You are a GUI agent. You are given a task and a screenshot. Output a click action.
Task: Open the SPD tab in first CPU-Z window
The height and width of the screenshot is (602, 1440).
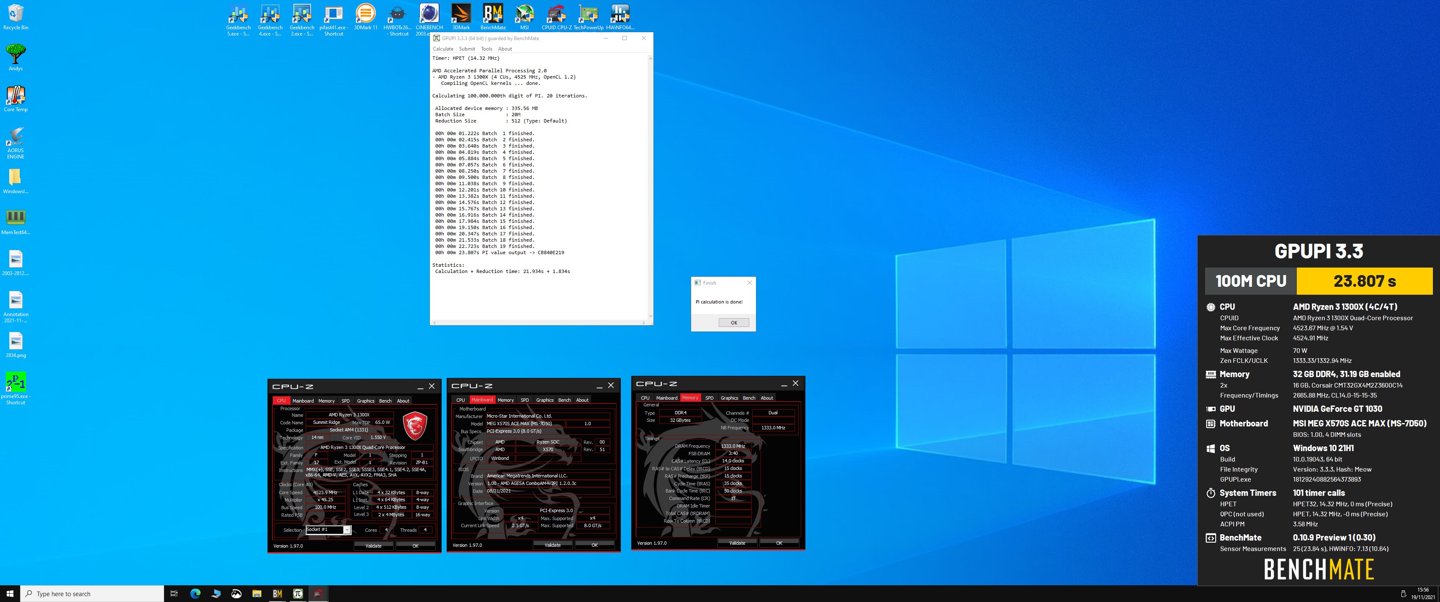pyautogui.click(x=345, y=401)
